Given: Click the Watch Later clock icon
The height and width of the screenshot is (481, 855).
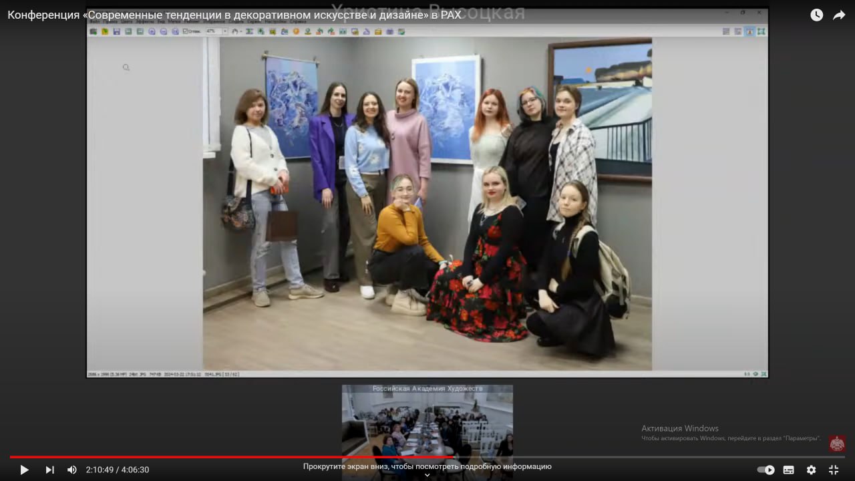Looking at the screenshot, I should [x=816, y=15].
